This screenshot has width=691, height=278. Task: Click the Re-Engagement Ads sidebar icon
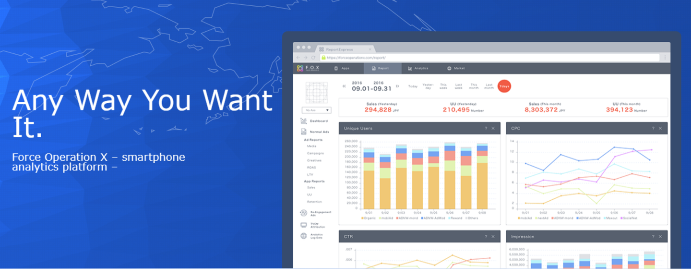(x=304, y=213)
